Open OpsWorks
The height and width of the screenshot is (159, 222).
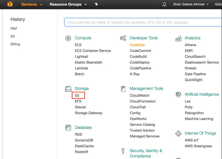138,119
